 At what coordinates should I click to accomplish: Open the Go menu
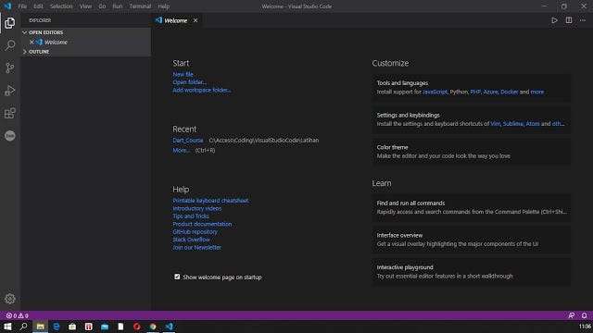click(102, 6)
